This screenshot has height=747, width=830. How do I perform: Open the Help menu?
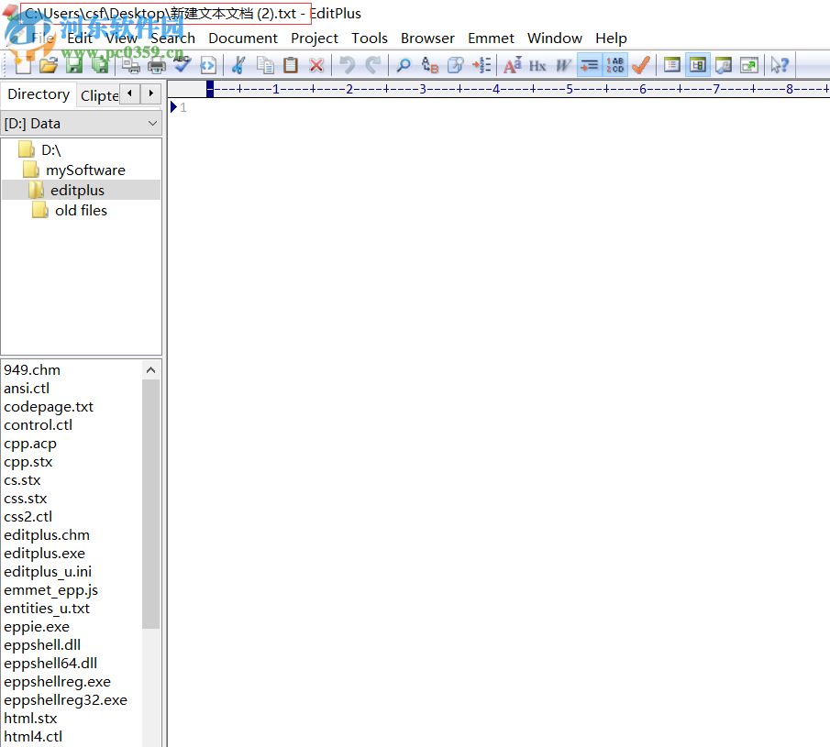611,38
